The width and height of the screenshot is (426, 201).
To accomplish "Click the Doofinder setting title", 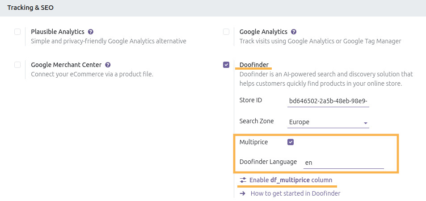I will tap(254, 65).
